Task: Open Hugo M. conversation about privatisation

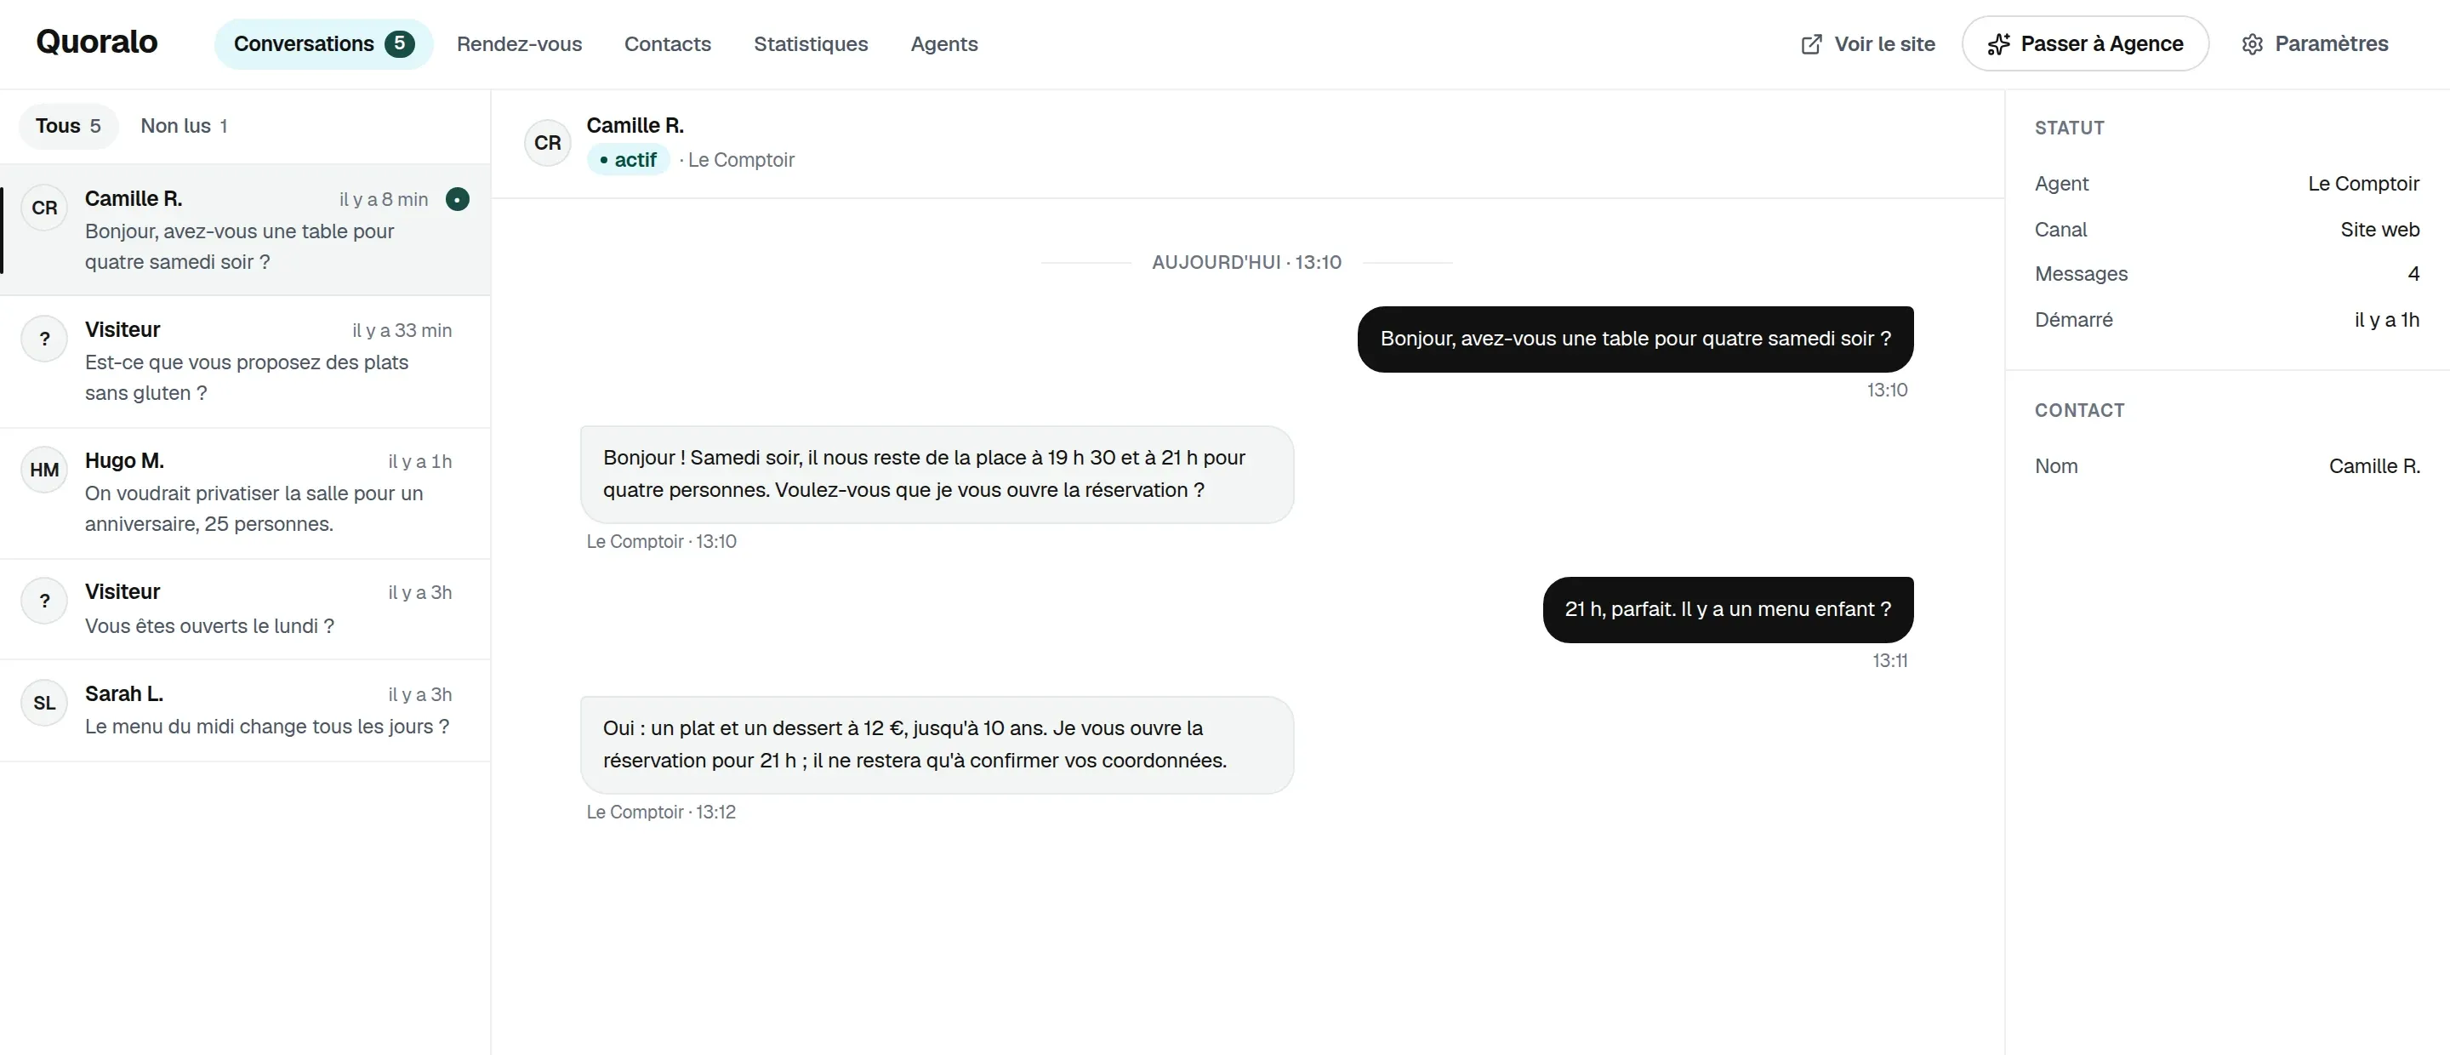Action: click(245, 493)
